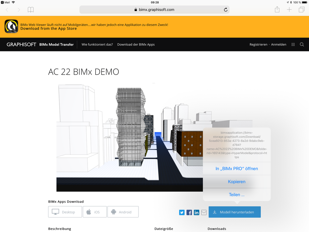
Task: Open the apps grid menu next to Registrieren
Action: click(293, 44)
